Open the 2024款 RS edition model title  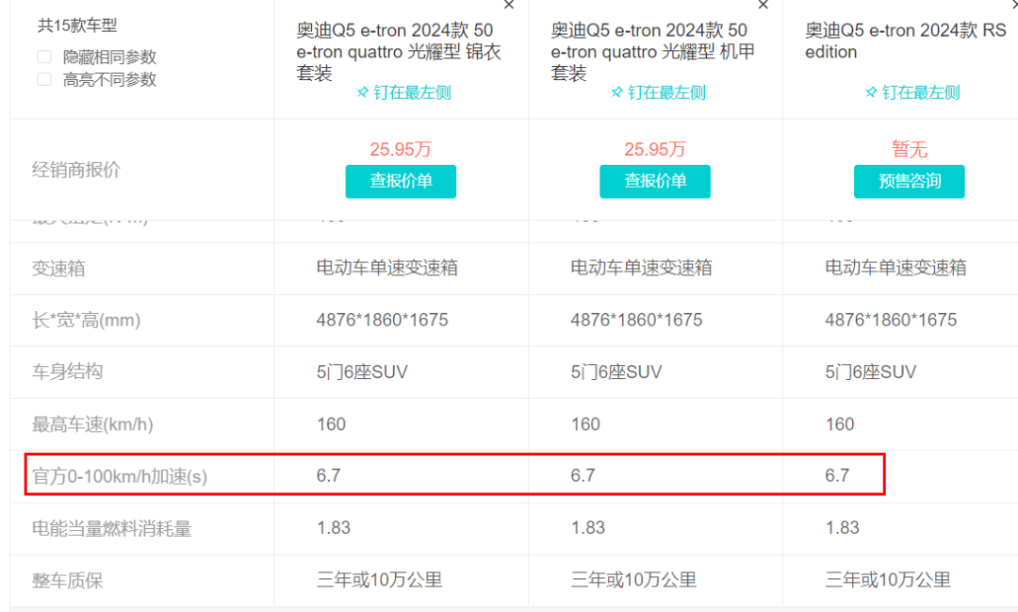click(905, 41)
